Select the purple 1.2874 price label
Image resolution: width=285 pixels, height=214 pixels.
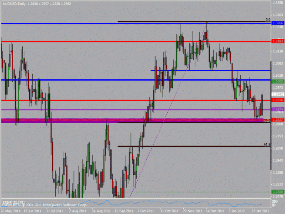click(x=278, y=110)
